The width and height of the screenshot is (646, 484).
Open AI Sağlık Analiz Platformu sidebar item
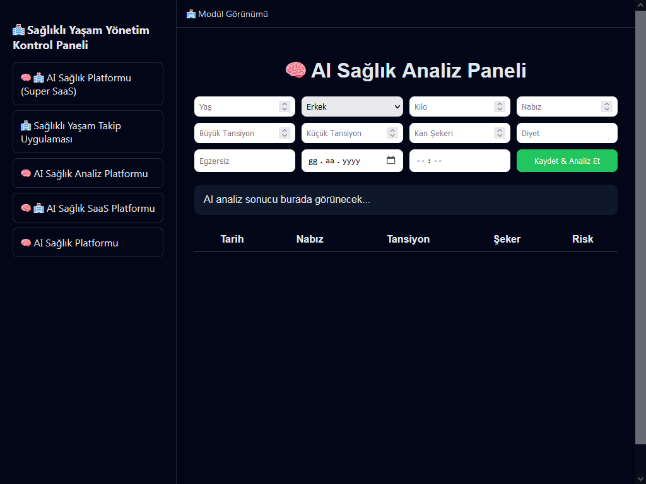(x=88, y=173)
